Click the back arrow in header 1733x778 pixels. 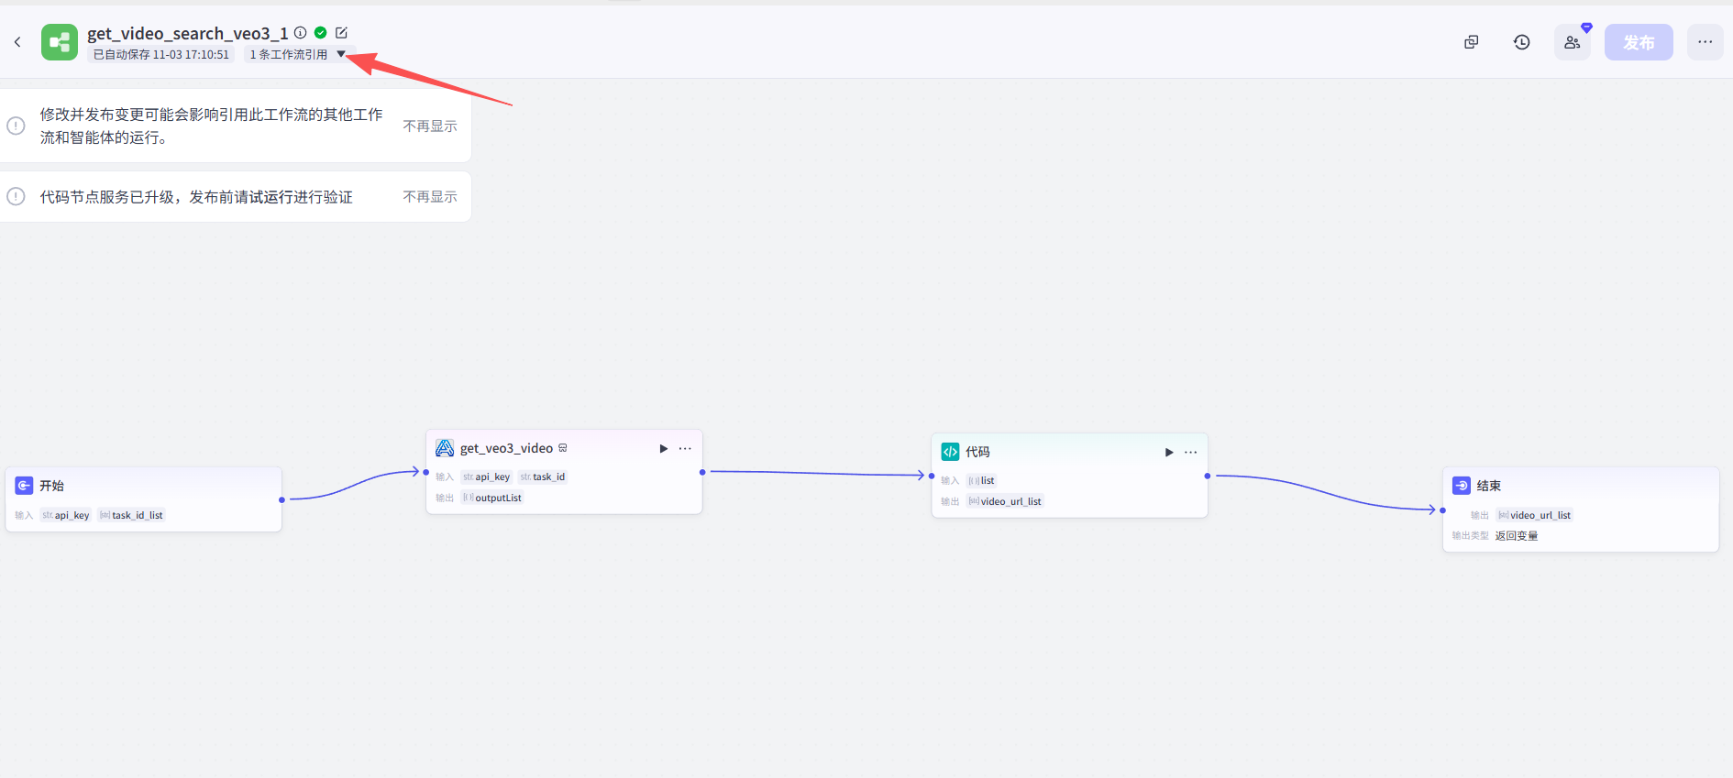(x=17, y=42)
